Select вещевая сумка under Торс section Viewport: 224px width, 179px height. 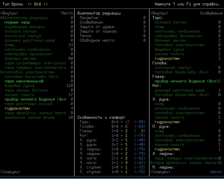pos(188,50)
